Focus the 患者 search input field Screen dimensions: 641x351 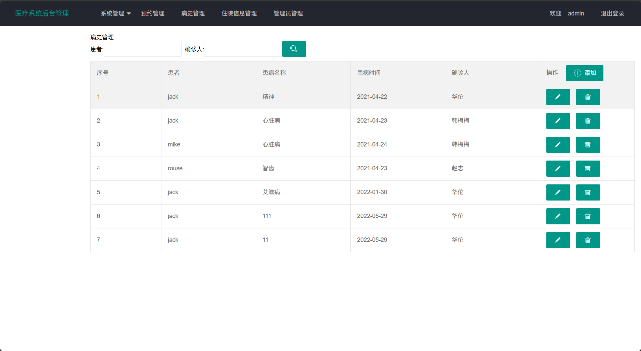[143, 49]
